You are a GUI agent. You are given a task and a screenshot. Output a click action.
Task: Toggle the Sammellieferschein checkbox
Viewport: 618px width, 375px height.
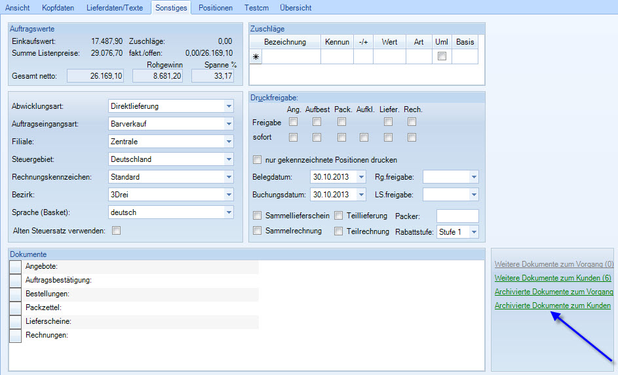pos(258,216)
